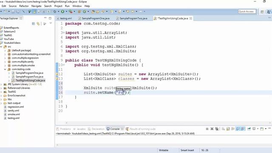Click the New Java Package icon

tap(79, 11)
